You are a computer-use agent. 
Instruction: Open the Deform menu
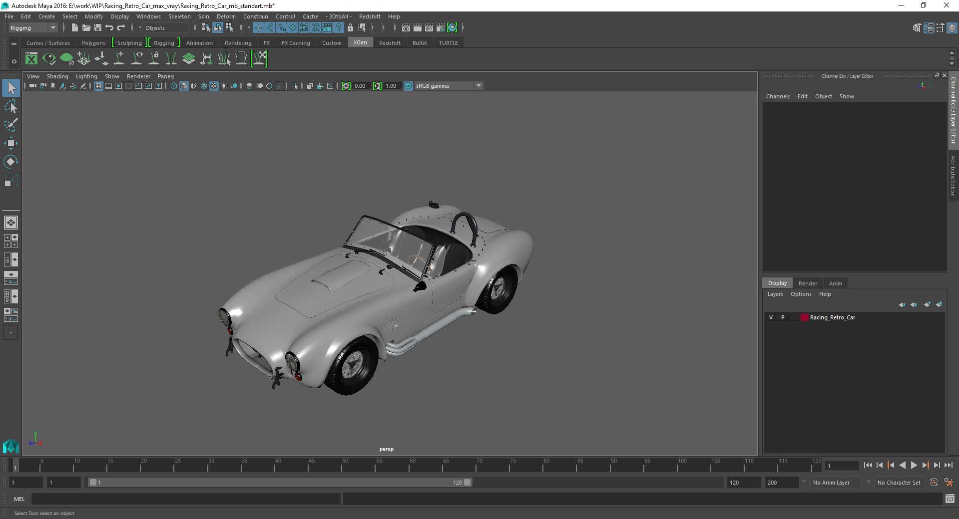pyautogui.click(x=226, y=16)
